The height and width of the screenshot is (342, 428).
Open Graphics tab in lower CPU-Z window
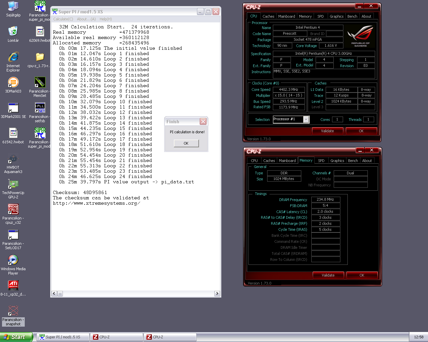click(x=337, y=161)
